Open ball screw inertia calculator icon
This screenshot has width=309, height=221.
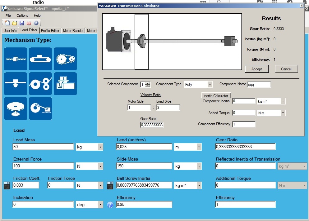pyautogui.click(x=110, y=185)
